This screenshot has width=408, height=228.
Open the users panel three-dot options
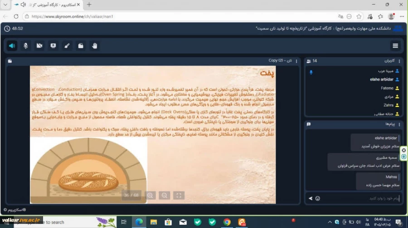[399, 61]
